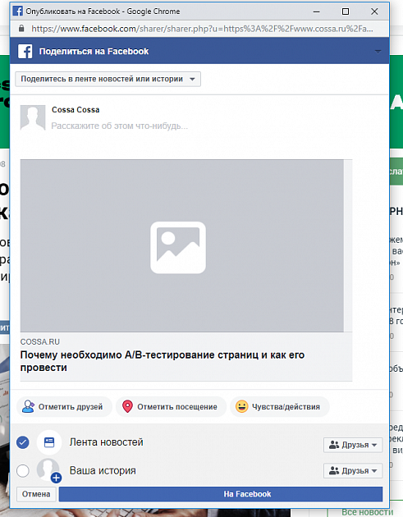Click the red location pin icon

coord(127,406)
